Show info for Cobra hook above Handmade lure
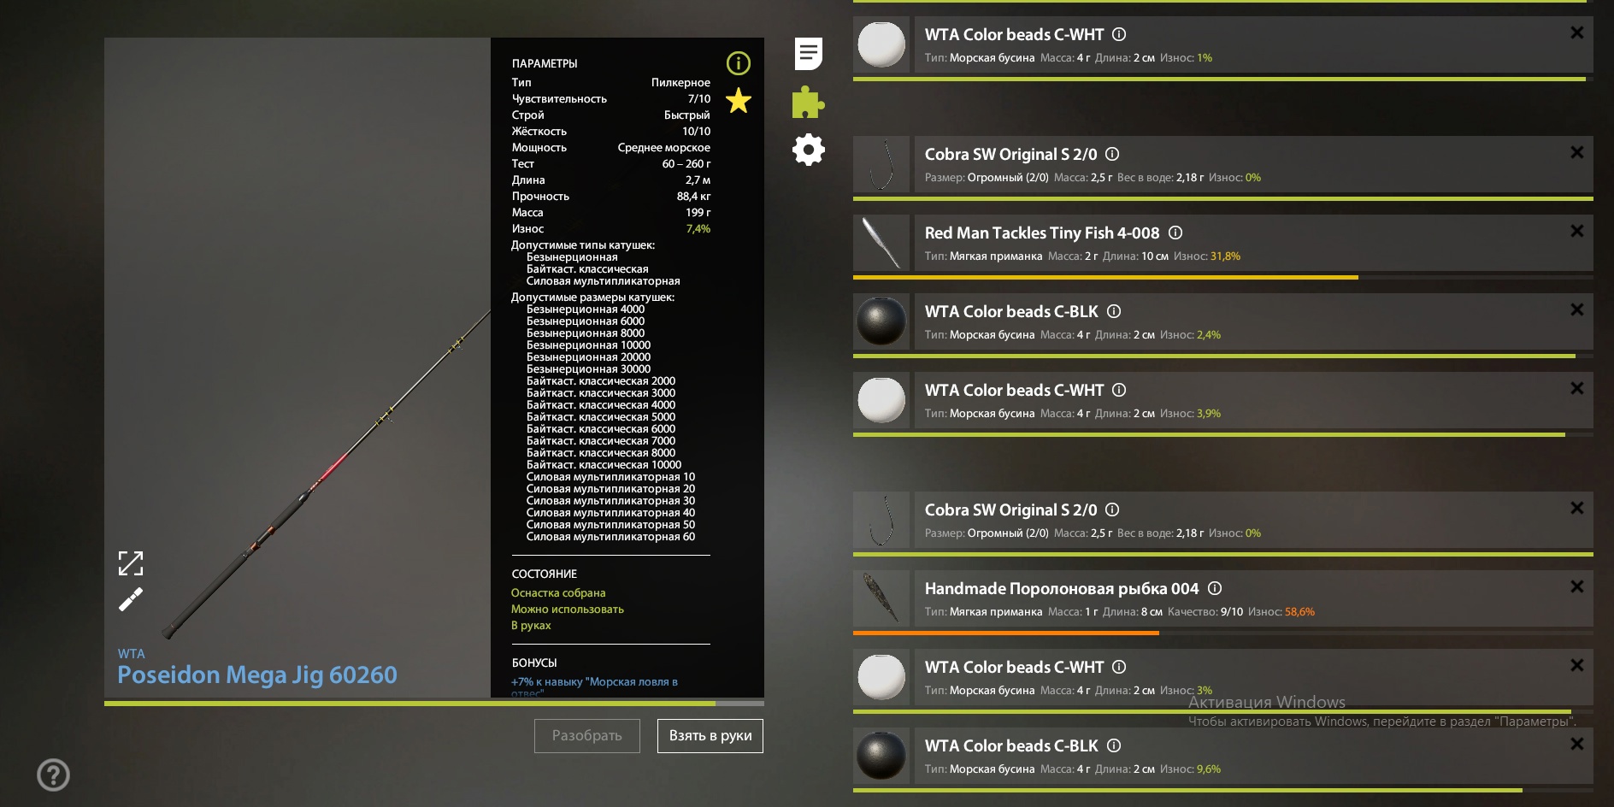This screenshot has width=1614, height=807. [x=1112, y=510]
